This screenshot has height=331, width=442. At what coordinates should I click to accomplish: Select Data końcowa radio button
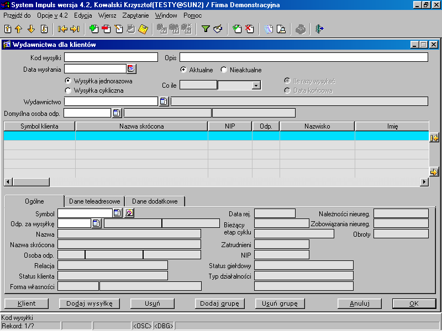[287, 90]
